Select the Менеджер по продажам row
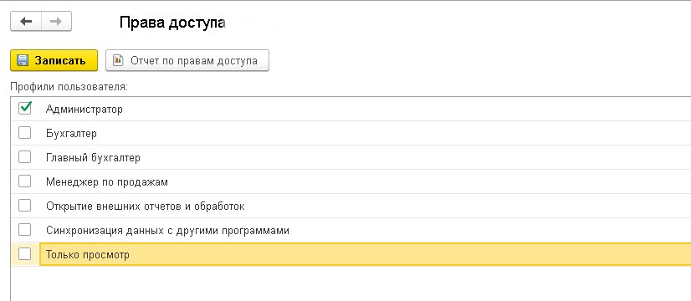Screen dimensions: 691x301 click(x=351, y=181)
